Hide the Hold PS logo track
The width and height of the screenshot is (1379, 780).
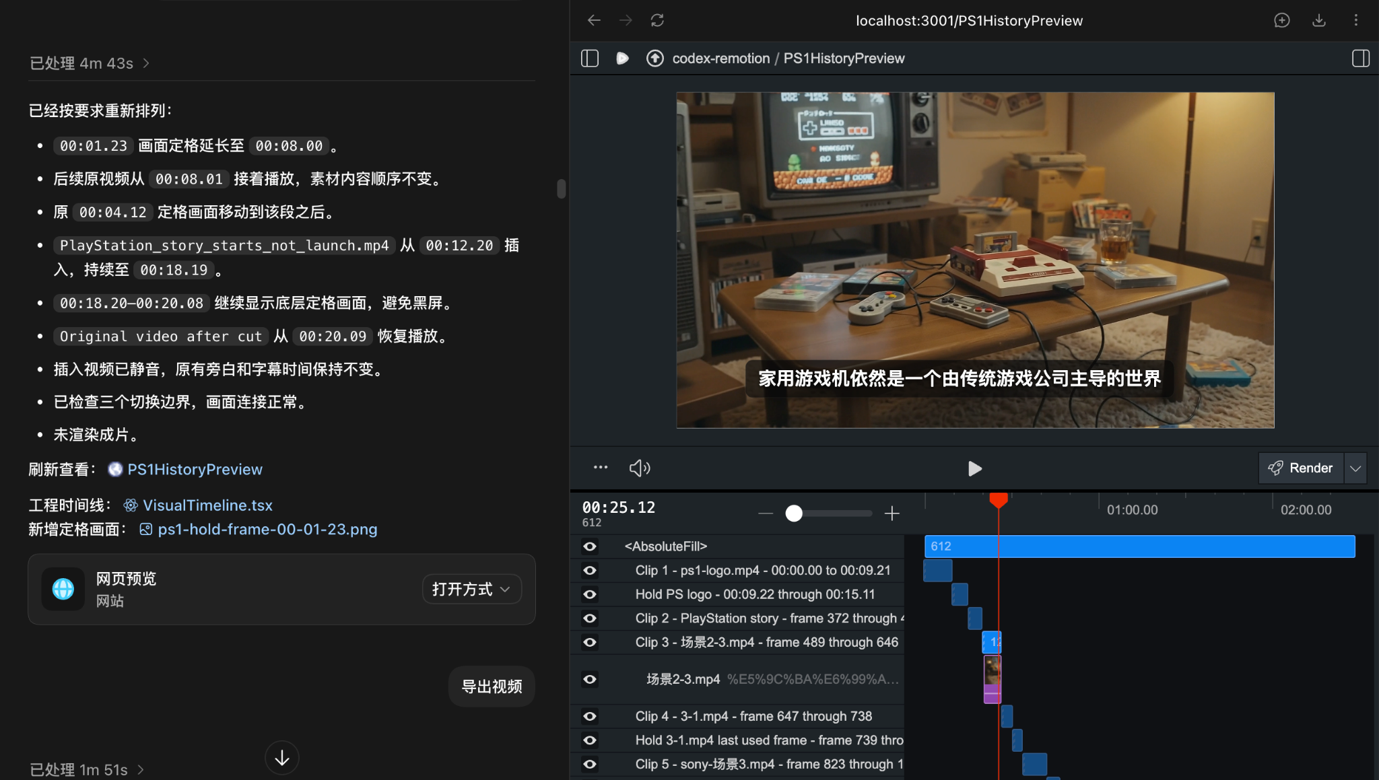590,594
